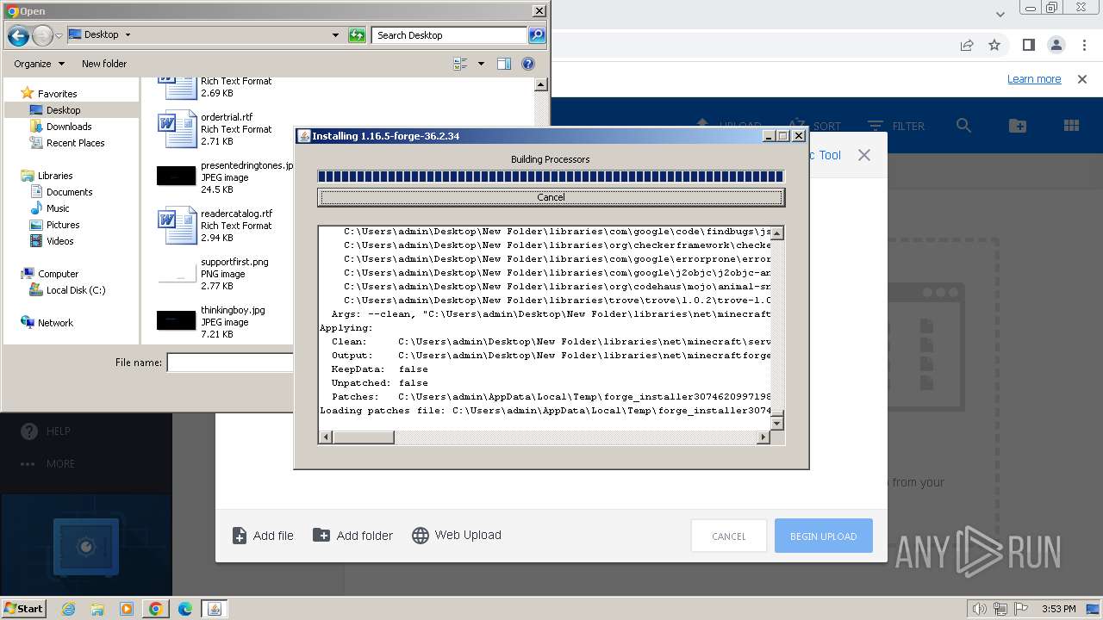The image size is (1103, 620).
Task: Click CANCEL in upload dialog
Action: (x=728, y=536)
